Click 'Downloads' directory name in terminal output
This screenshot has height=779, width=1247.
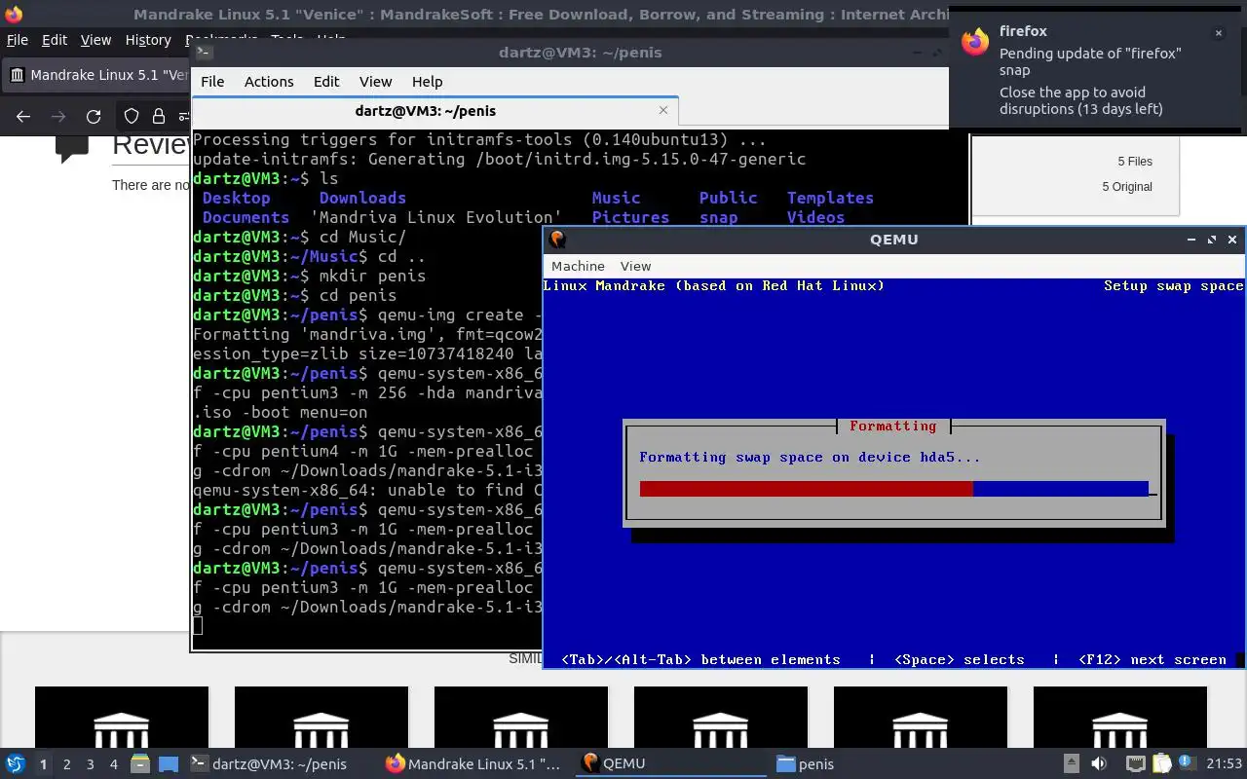pyautogui.click(x=362, y=198)
